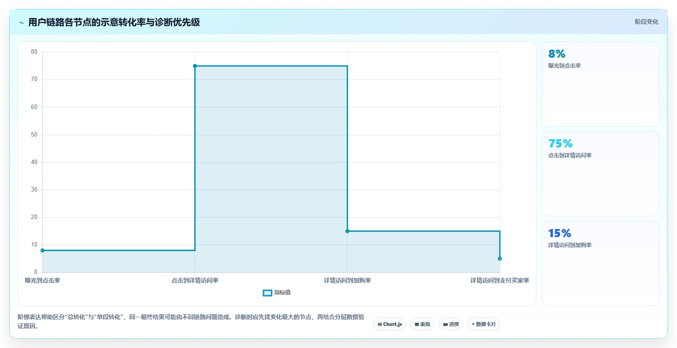The height and width of the screenshot is (348, 677).
Task: Click the 点击到详情访问率 card caption
Action: 570,156
